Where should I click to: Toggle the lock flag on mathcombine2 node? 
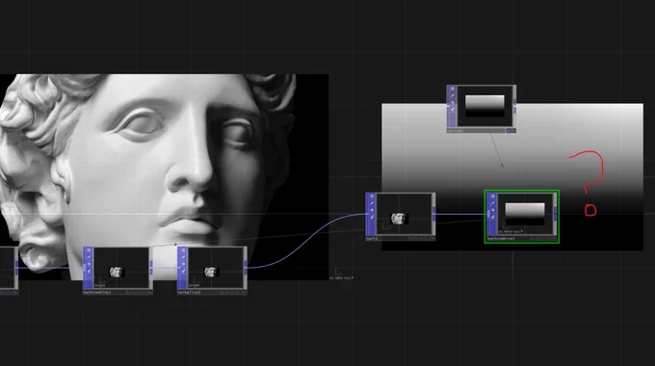coord(492,217)
